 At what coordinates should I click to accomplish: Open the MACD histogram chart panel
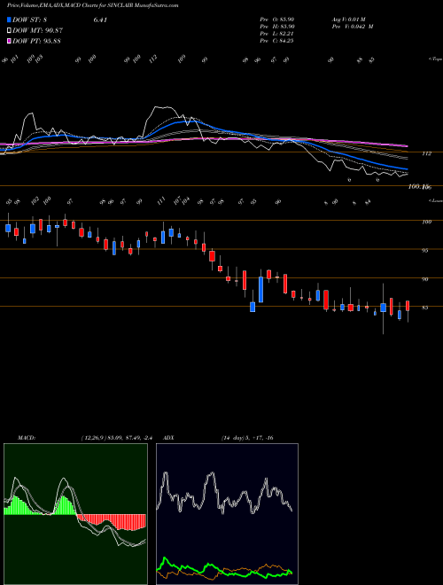[75, 514]
